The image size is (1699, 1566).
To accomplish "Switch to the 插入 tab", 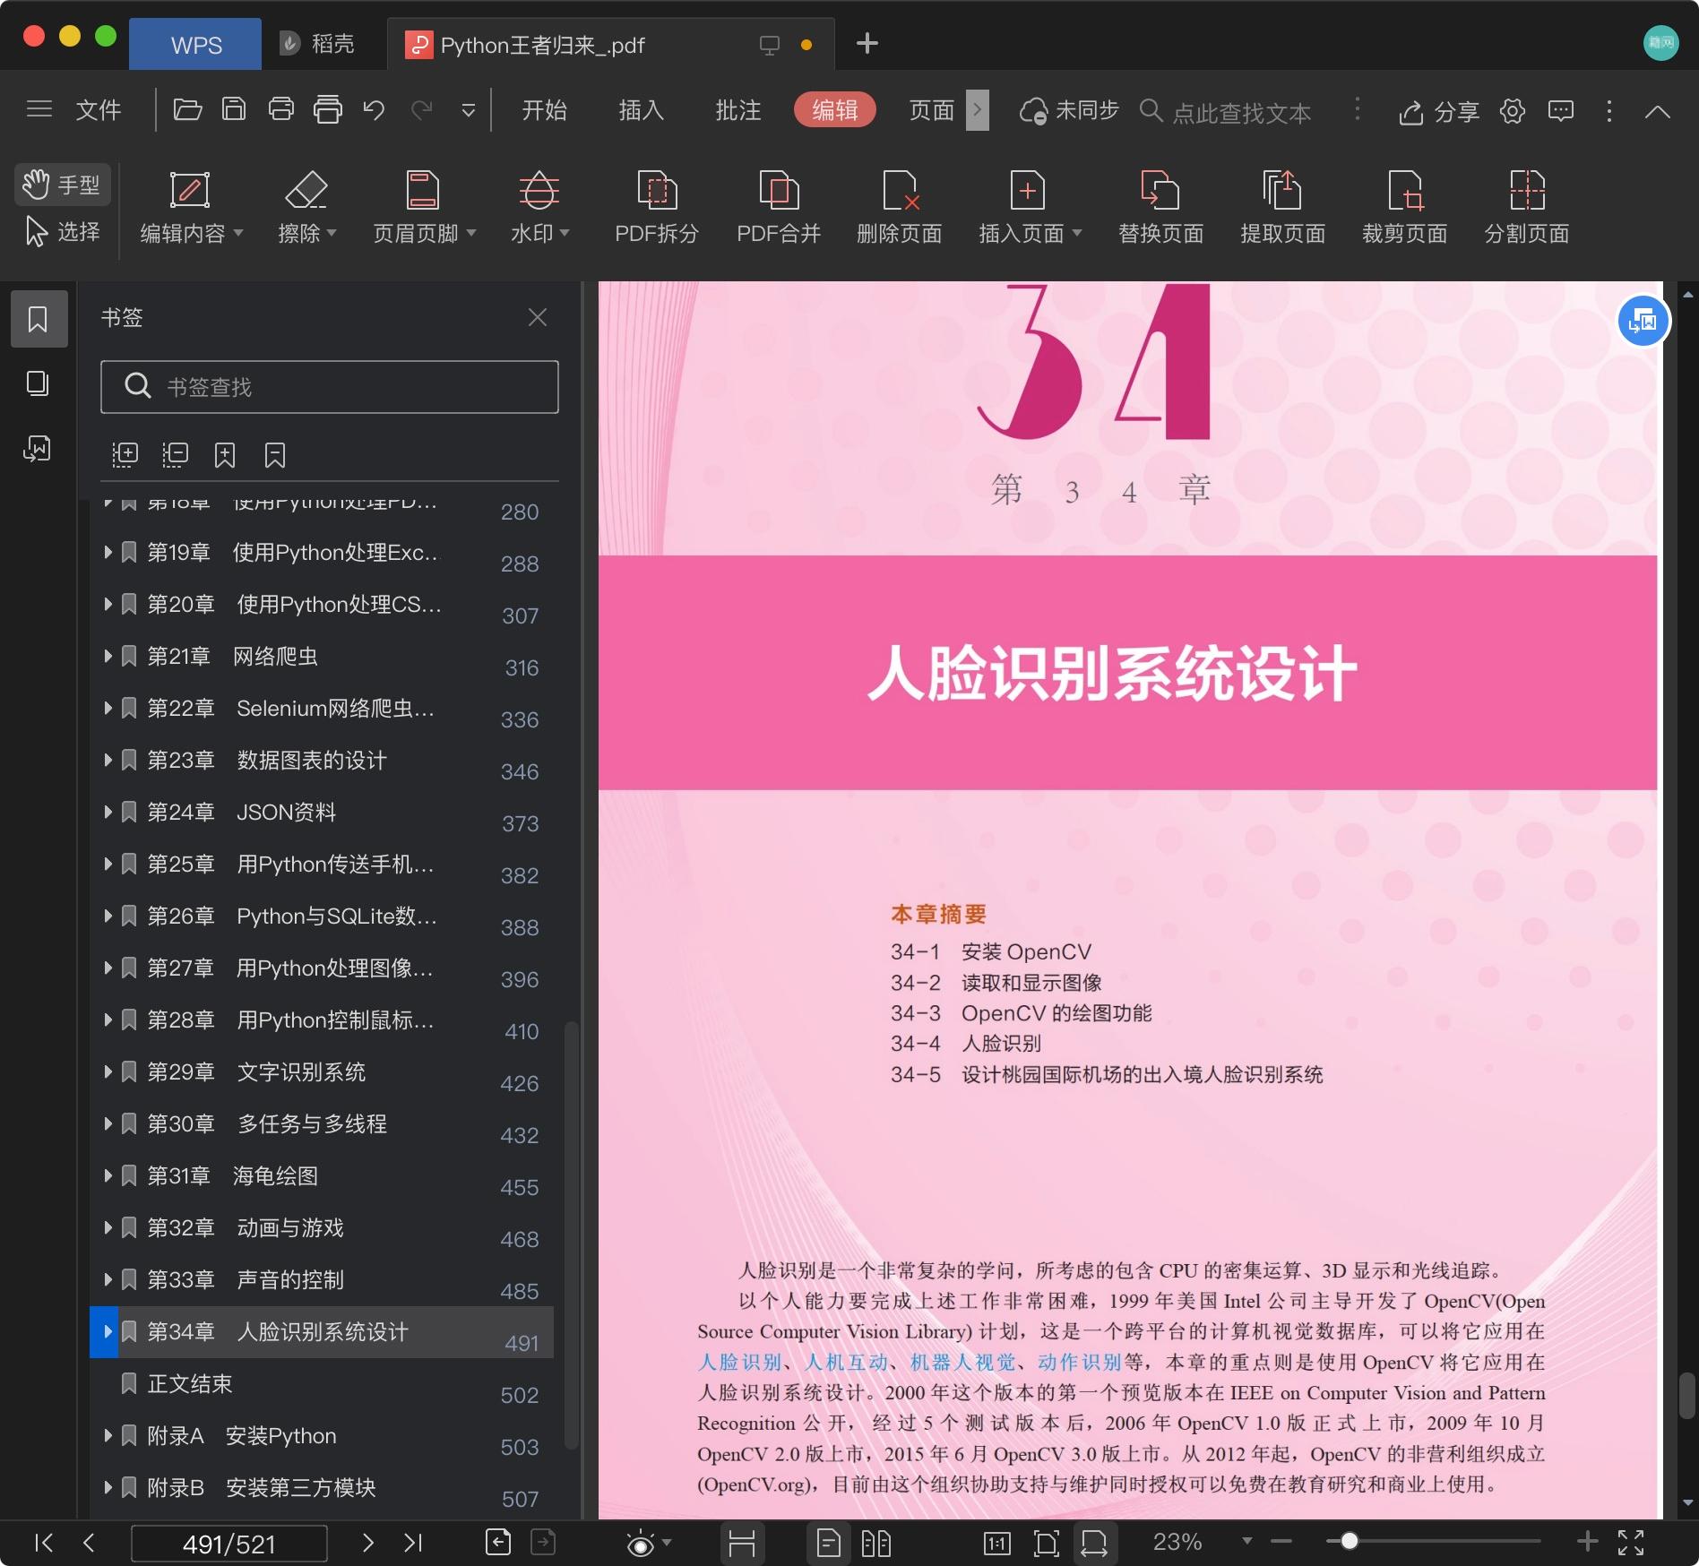I will (641, 110).
